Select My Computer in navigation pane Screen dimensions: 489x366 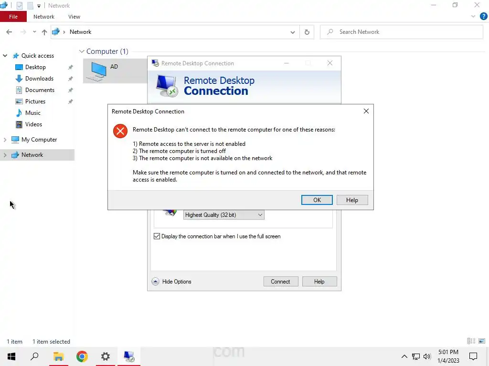tap(39, 140)
